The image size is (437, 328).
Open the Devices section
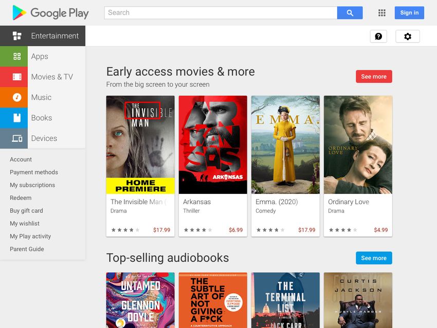[x=43, y=138]
